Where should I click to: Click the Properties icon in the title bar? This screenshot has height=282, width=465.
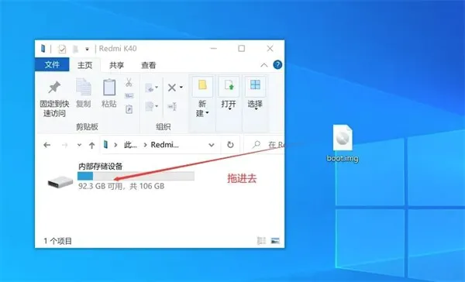(x=62, y=49)
